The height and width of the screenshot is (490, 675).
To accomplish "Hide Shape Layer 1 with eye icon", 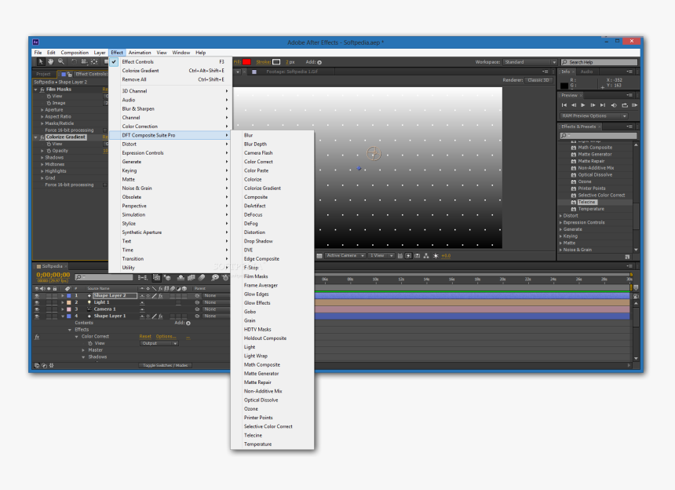I will click(37, 316).
